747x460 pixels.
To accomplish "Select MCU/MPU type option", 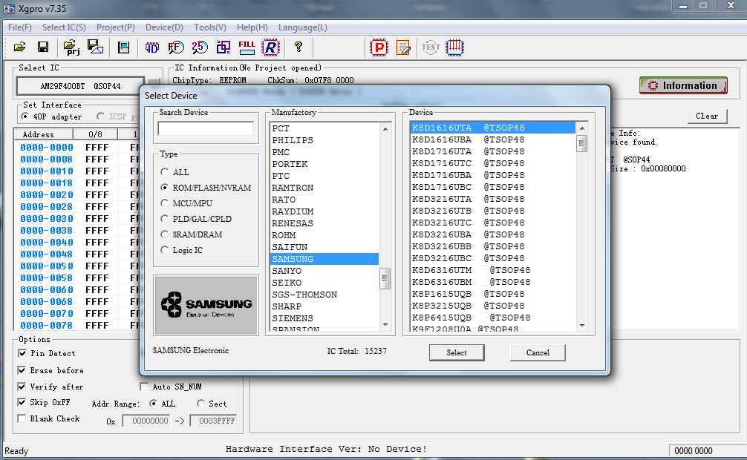I will tap(165, 203).
